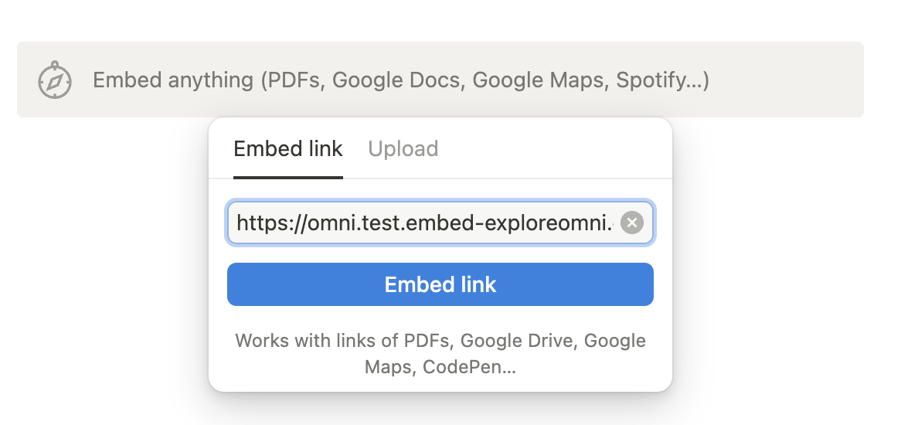
Task: Switch to the Upload tab
Action: (x=403, y=149)
